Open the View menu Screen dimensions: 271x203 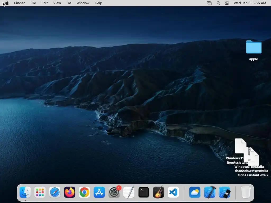coord(57,3)
